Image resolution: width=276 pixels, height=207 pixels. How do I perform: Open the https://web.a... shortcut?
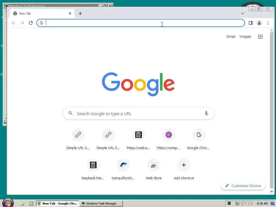[x=138, y=139]
